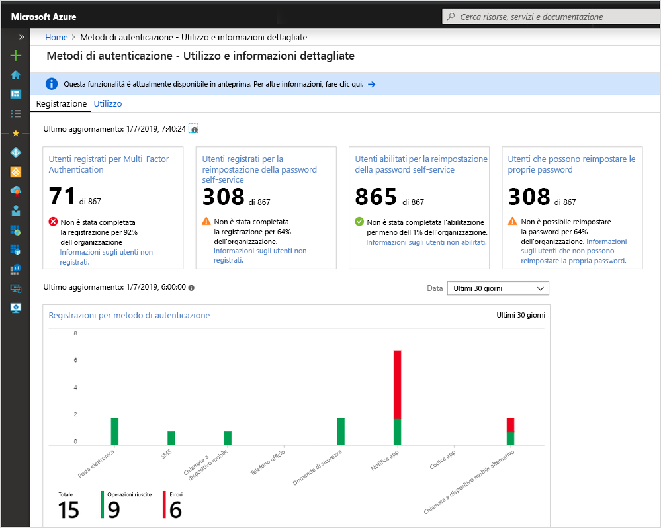Click the search magnifier icon
This screenshot has height=528, width=661.
tap(451, 17)
